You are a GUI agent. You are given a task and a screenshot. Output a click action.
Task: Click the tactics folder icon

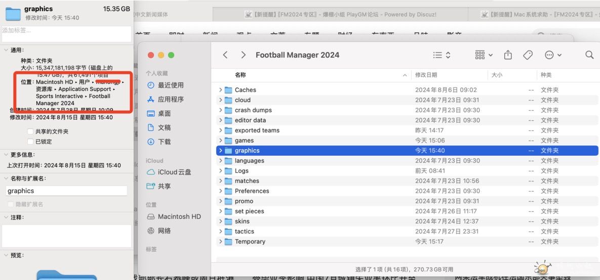coord(228,231)
